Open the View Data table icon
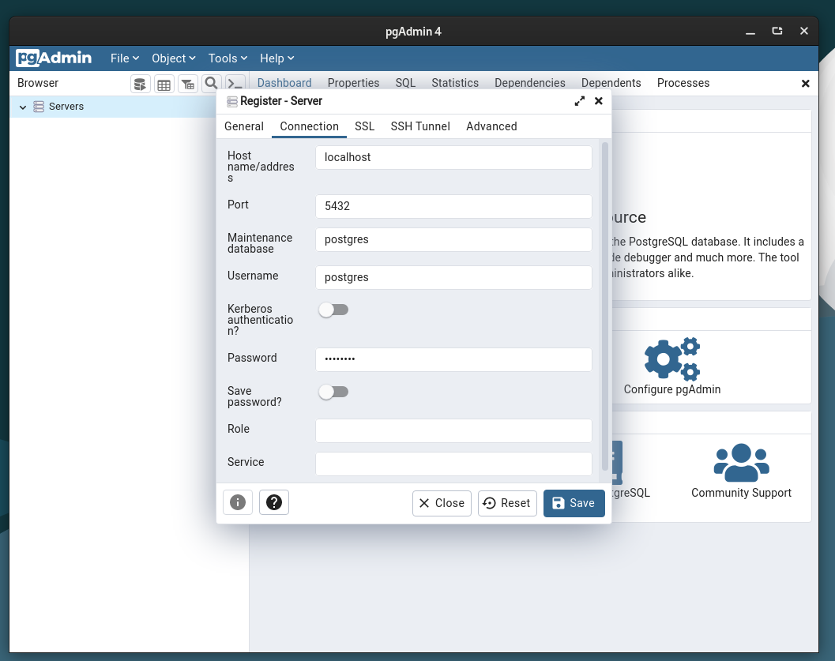This screenshot has height=661, width=835. pos(164,84)
